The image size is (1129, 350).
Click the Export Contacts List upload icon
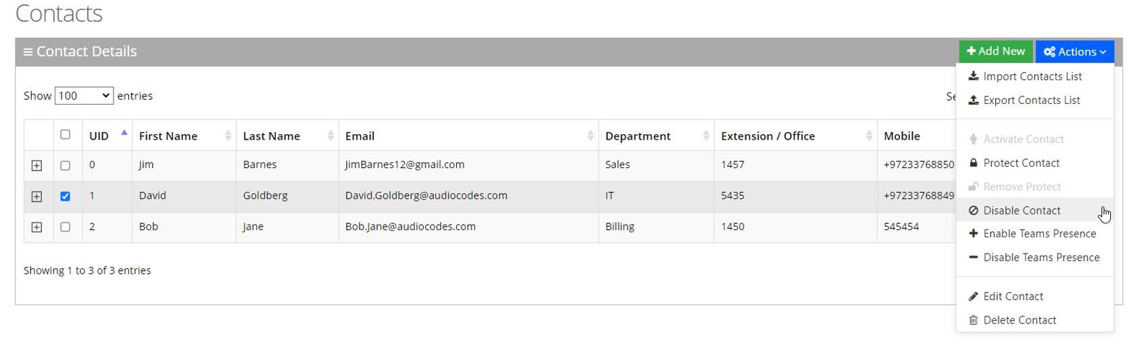(x=973, y=100)
